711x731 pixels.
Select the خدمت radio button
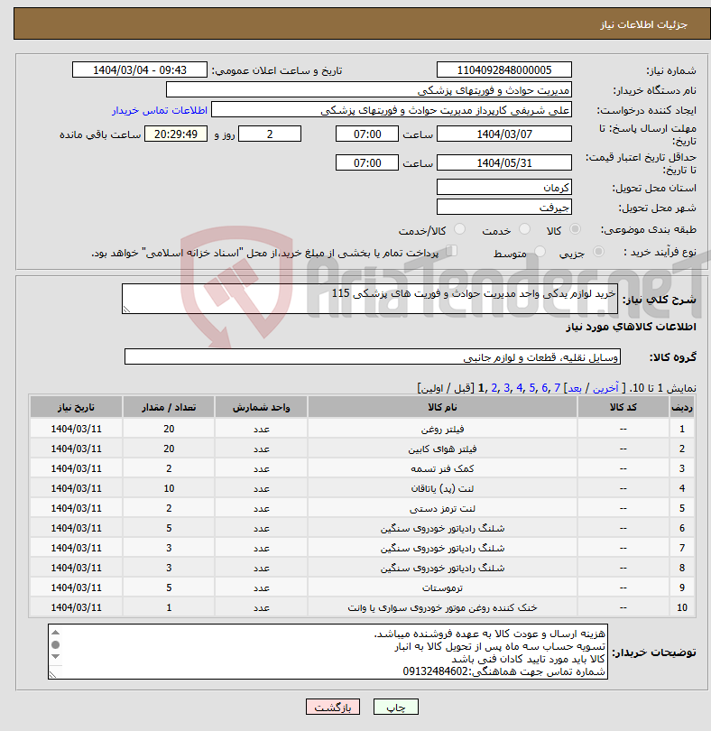click(x=524, y=229)
